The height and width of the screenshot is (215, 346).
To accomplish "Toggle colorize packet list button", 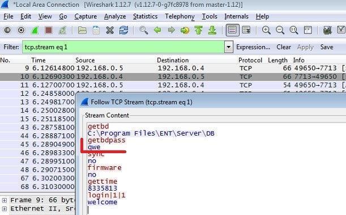I will 232,30.
